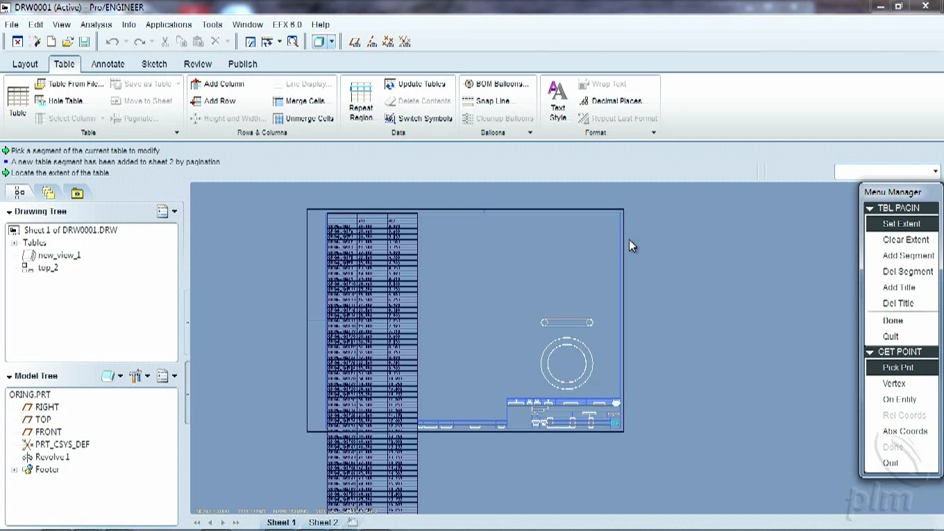The height and width of the screenshot is (531, 944).
Task: Click the Repaint screen icon
Action: click(x=251, y=42)
